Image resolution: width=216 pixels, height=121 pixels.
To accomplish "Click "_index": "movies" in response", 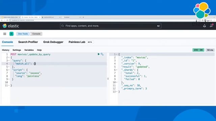I will click(135, 57).
